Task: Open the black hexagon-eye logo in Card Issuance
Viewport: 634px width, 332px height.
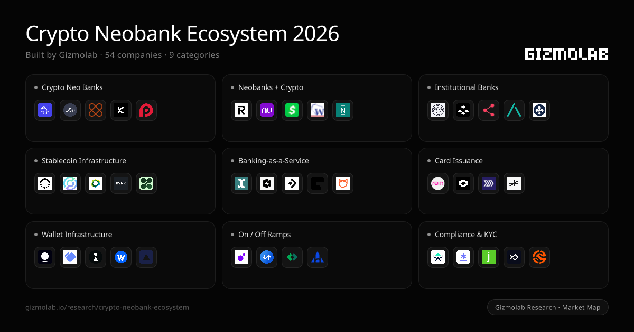Action: [x=463, y=183]
